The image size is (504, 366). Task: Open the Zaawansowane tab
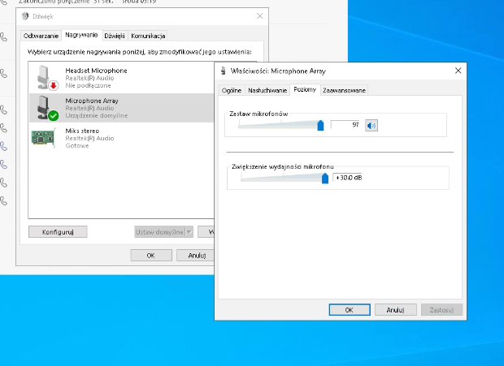[x=344, y=90]
